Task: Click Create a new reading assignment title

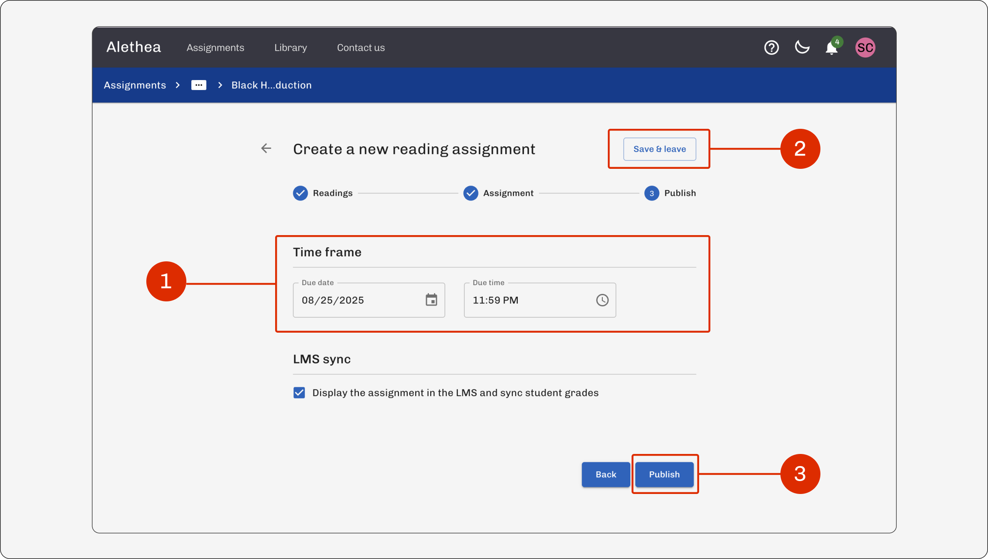Action: pos(414,149)
